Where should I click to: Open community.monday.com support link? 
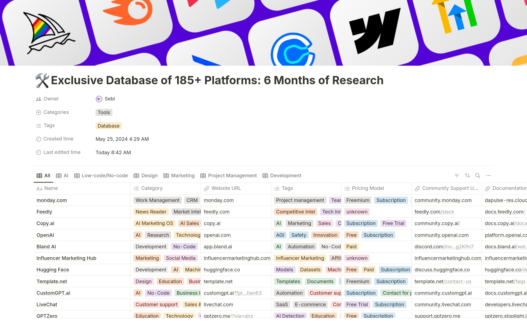point(443,200)
